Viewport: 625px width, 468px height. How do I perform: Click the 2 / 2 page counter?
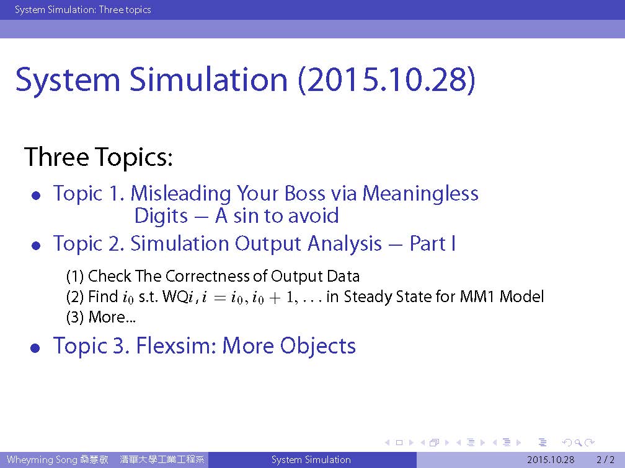click(x=605, y=460)
